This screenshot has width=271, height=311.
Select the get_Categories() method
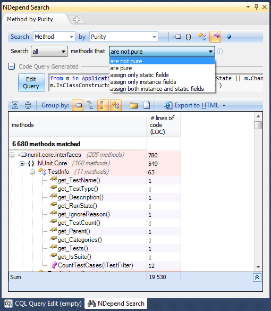click(x=80, y=240)
